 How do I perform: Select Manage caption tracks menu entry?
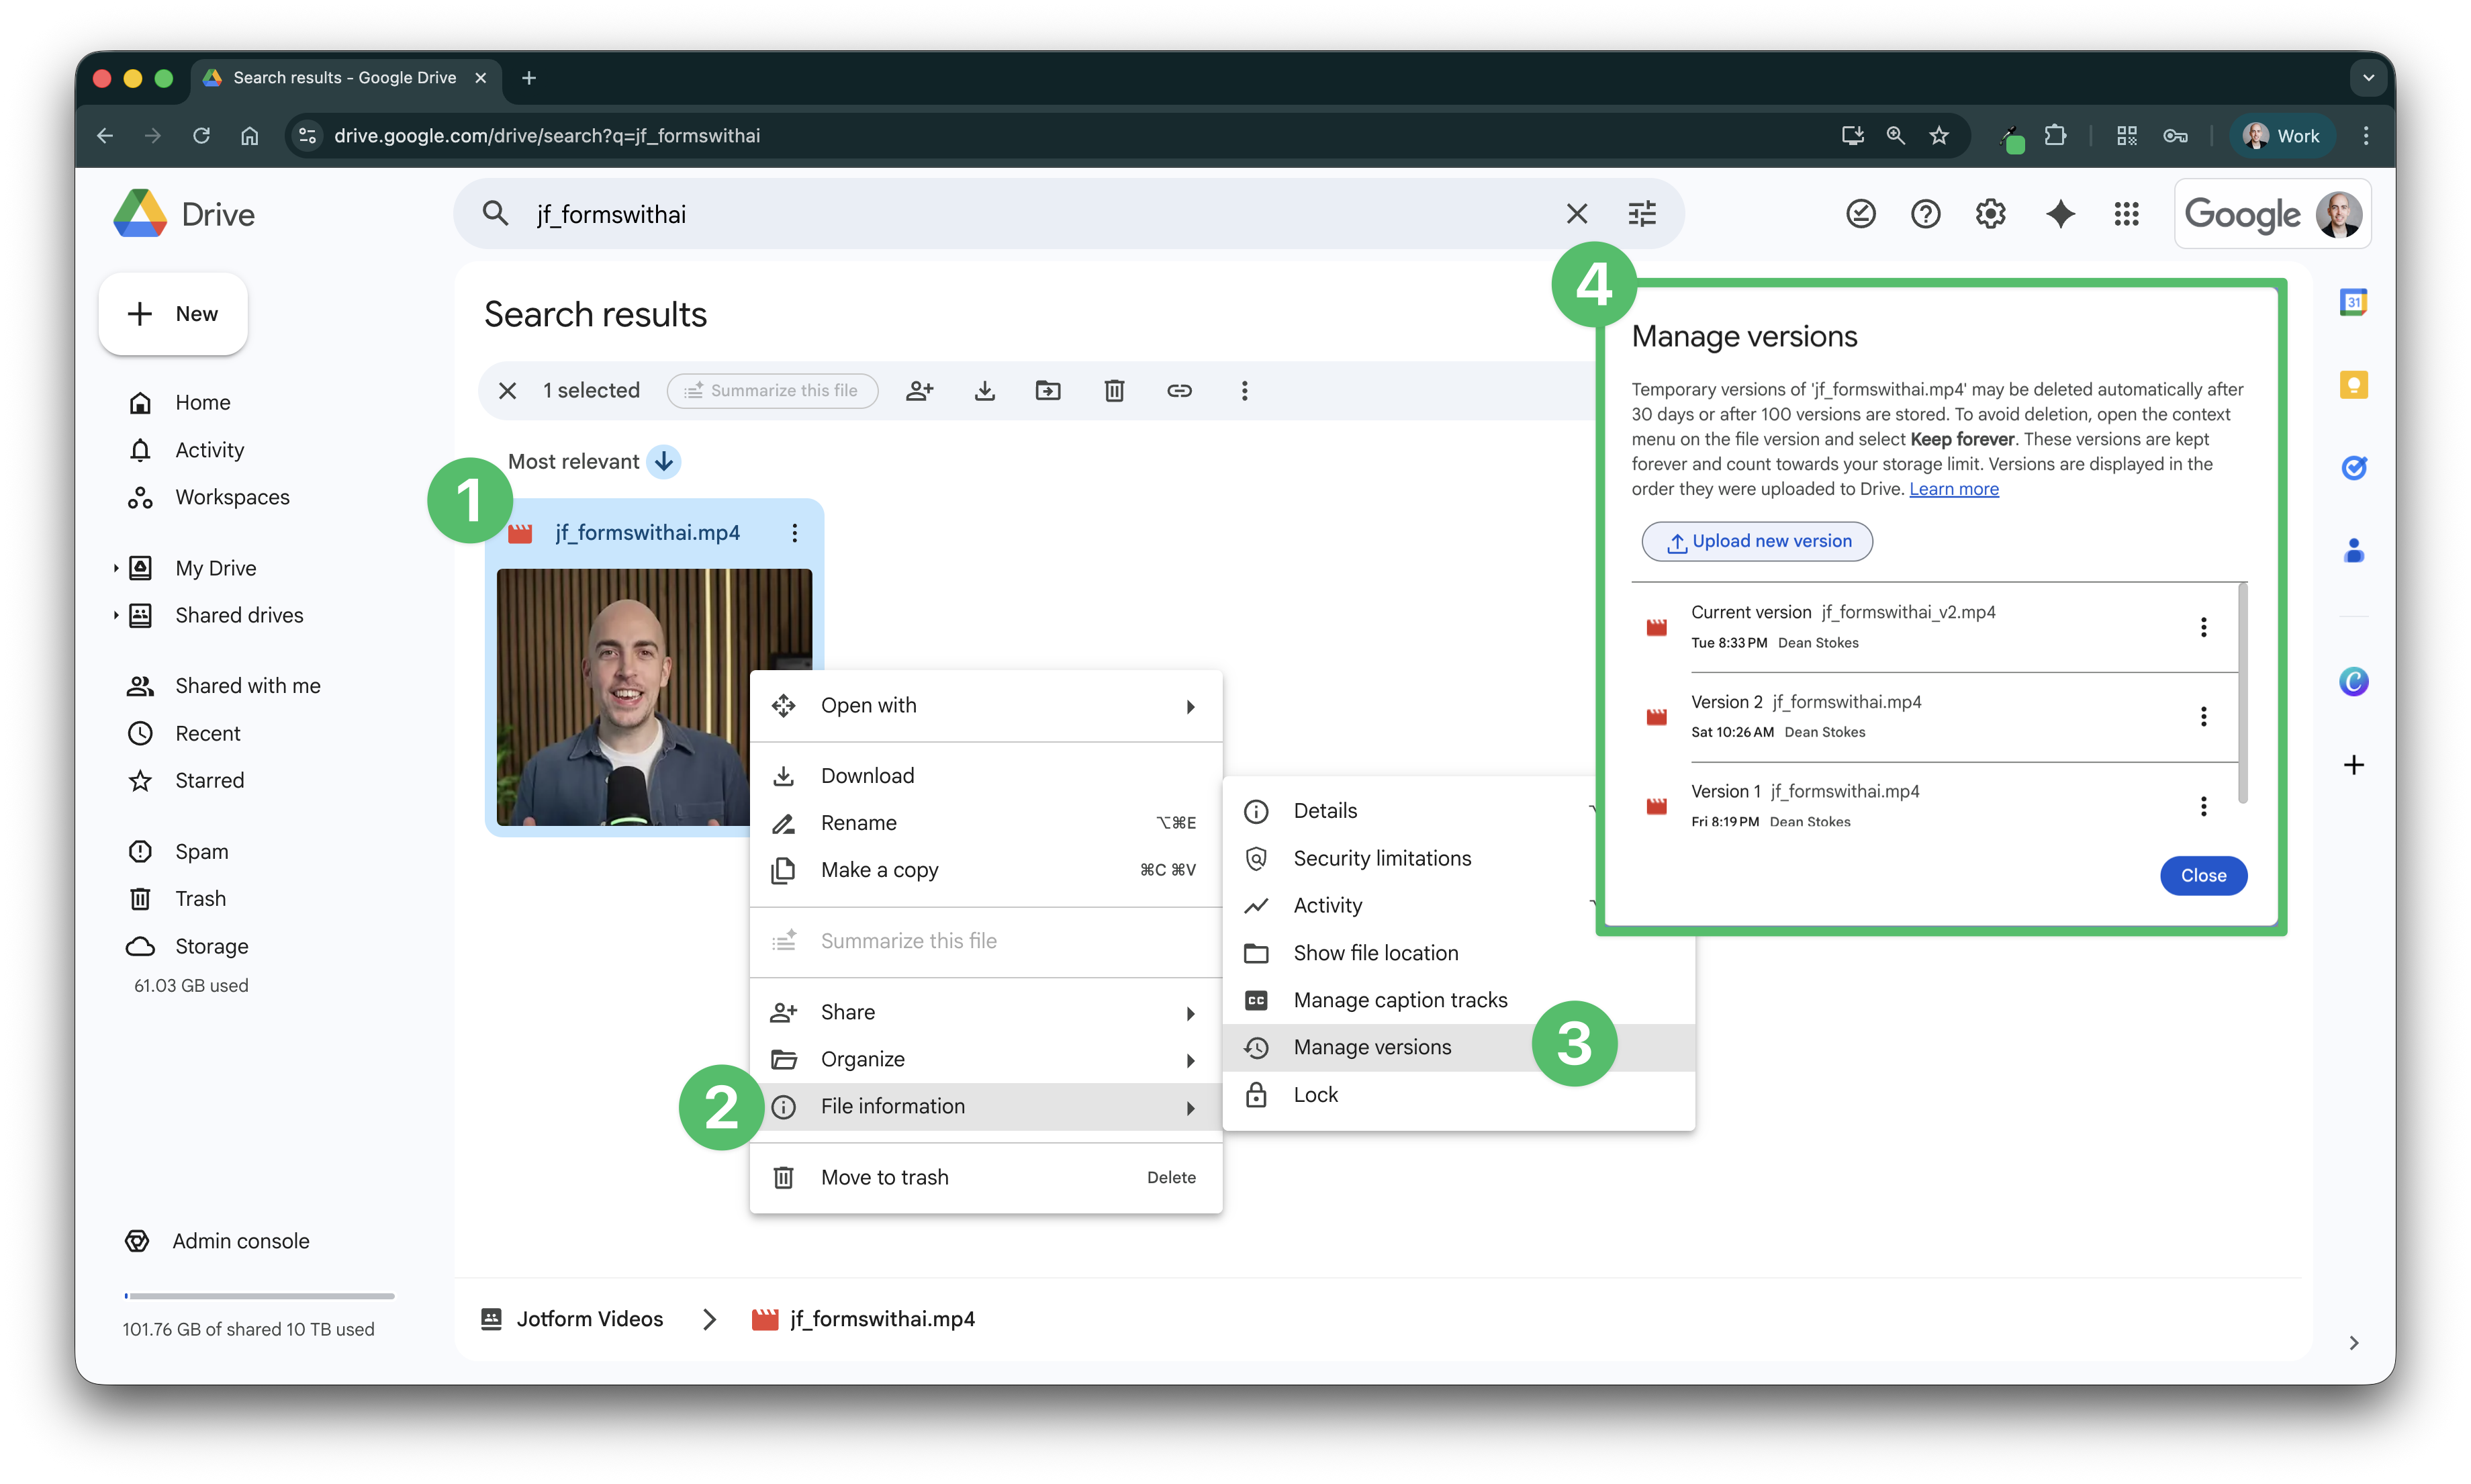tap(1400, 1000)
